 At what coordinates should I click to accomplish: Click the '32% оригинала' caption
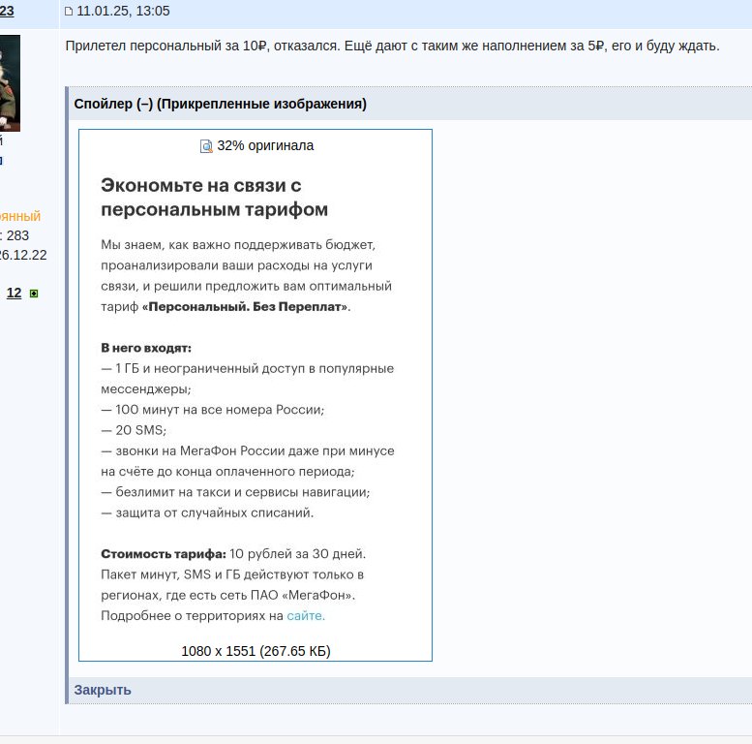coord(265,145)
